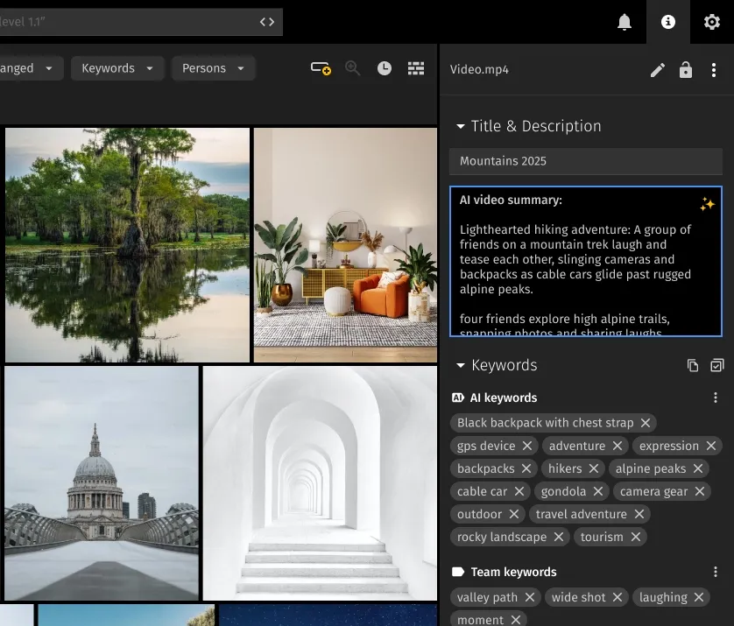Select the swamp cypress tree thumbnail

(x=127, y=245)
